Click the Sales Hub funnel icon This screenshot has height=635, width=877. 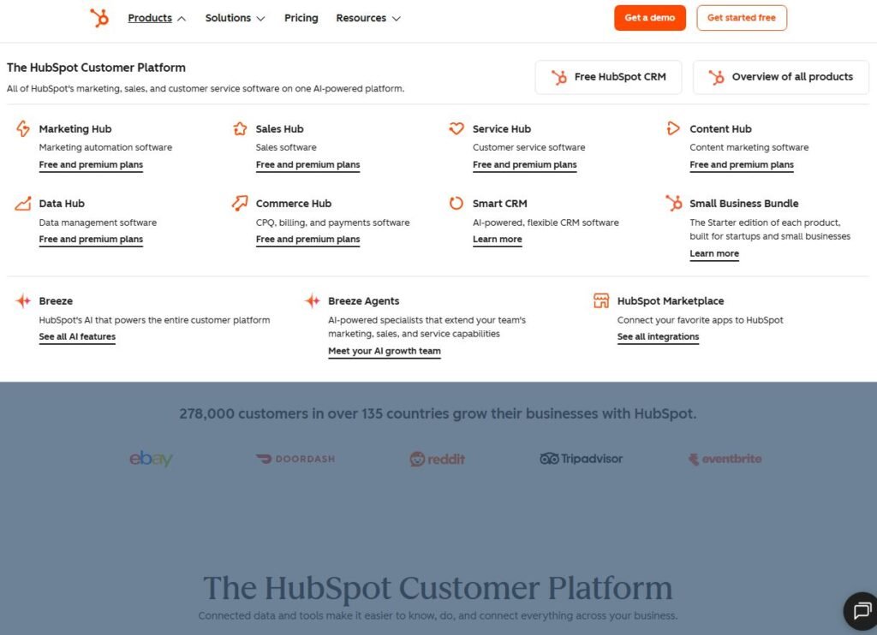tap(240, 128)
